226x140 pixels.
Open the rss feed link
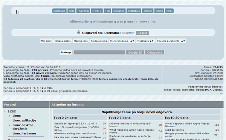154,22
